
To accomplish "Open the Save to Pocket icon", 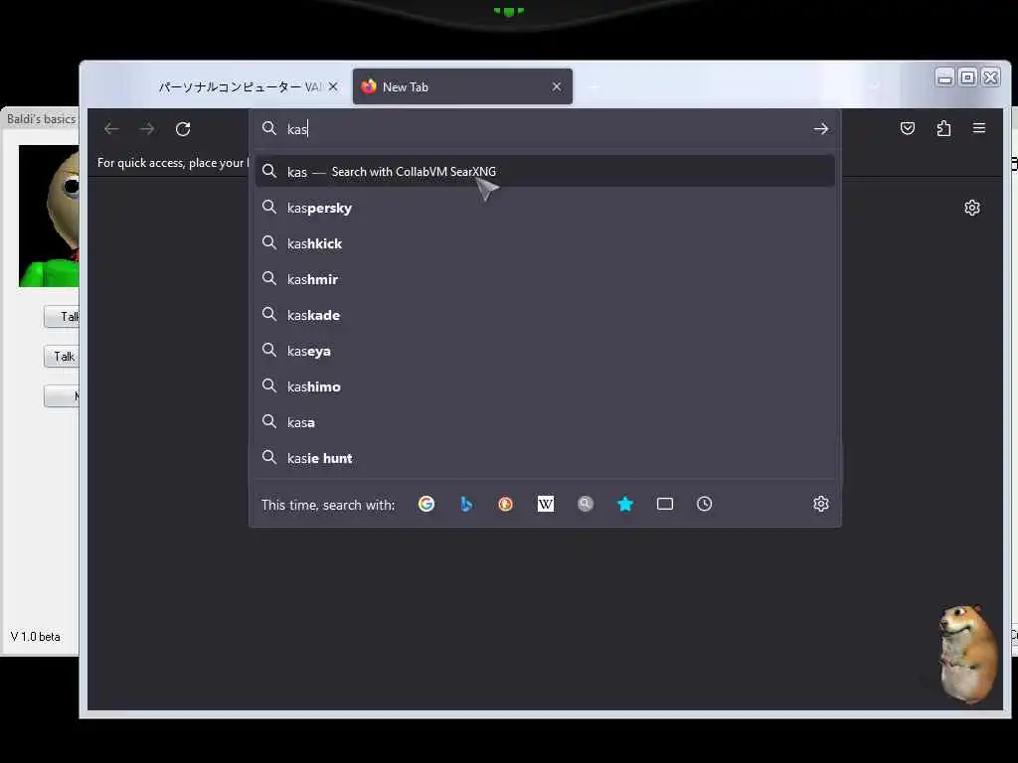I will tap(908, 128).
